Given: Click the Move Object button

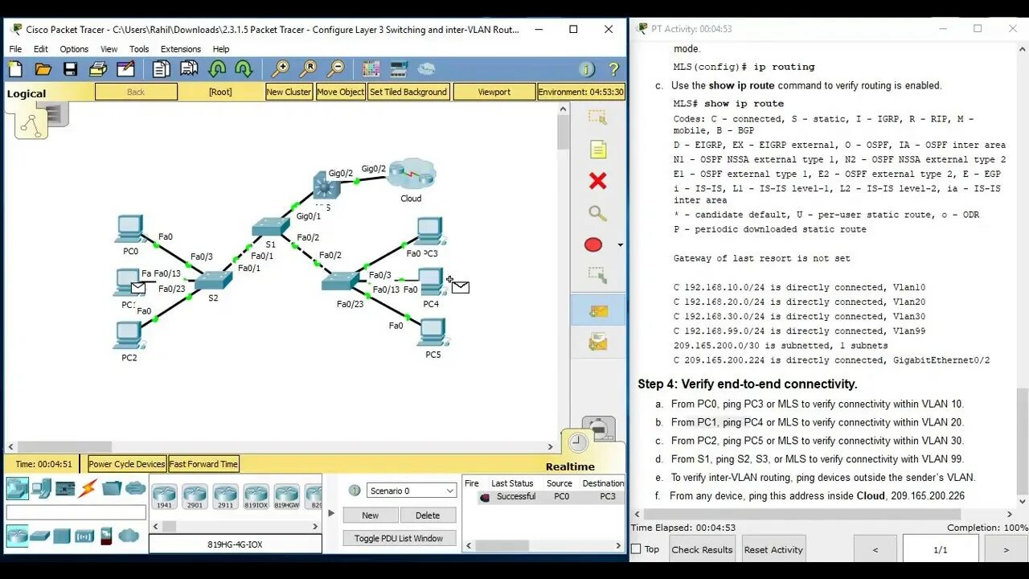Looking at the screenshot, I should (x=341, y=92).
